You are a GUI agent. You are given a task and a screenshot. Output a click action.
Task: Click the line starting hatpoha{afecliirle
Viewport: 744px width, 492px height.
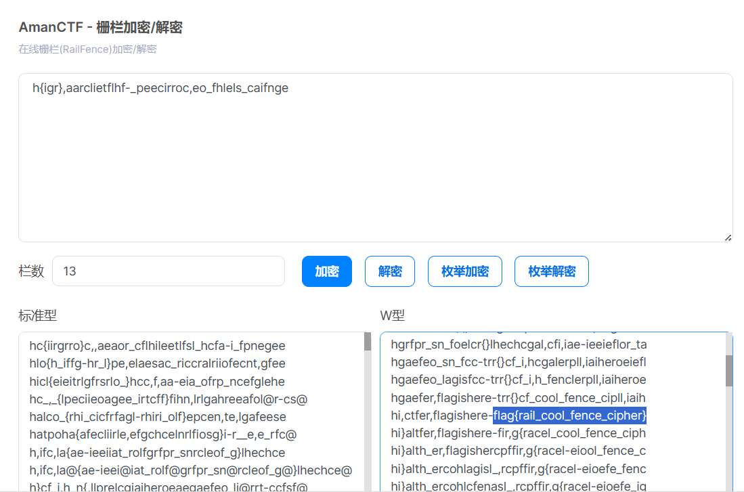[x=162, y=434]
